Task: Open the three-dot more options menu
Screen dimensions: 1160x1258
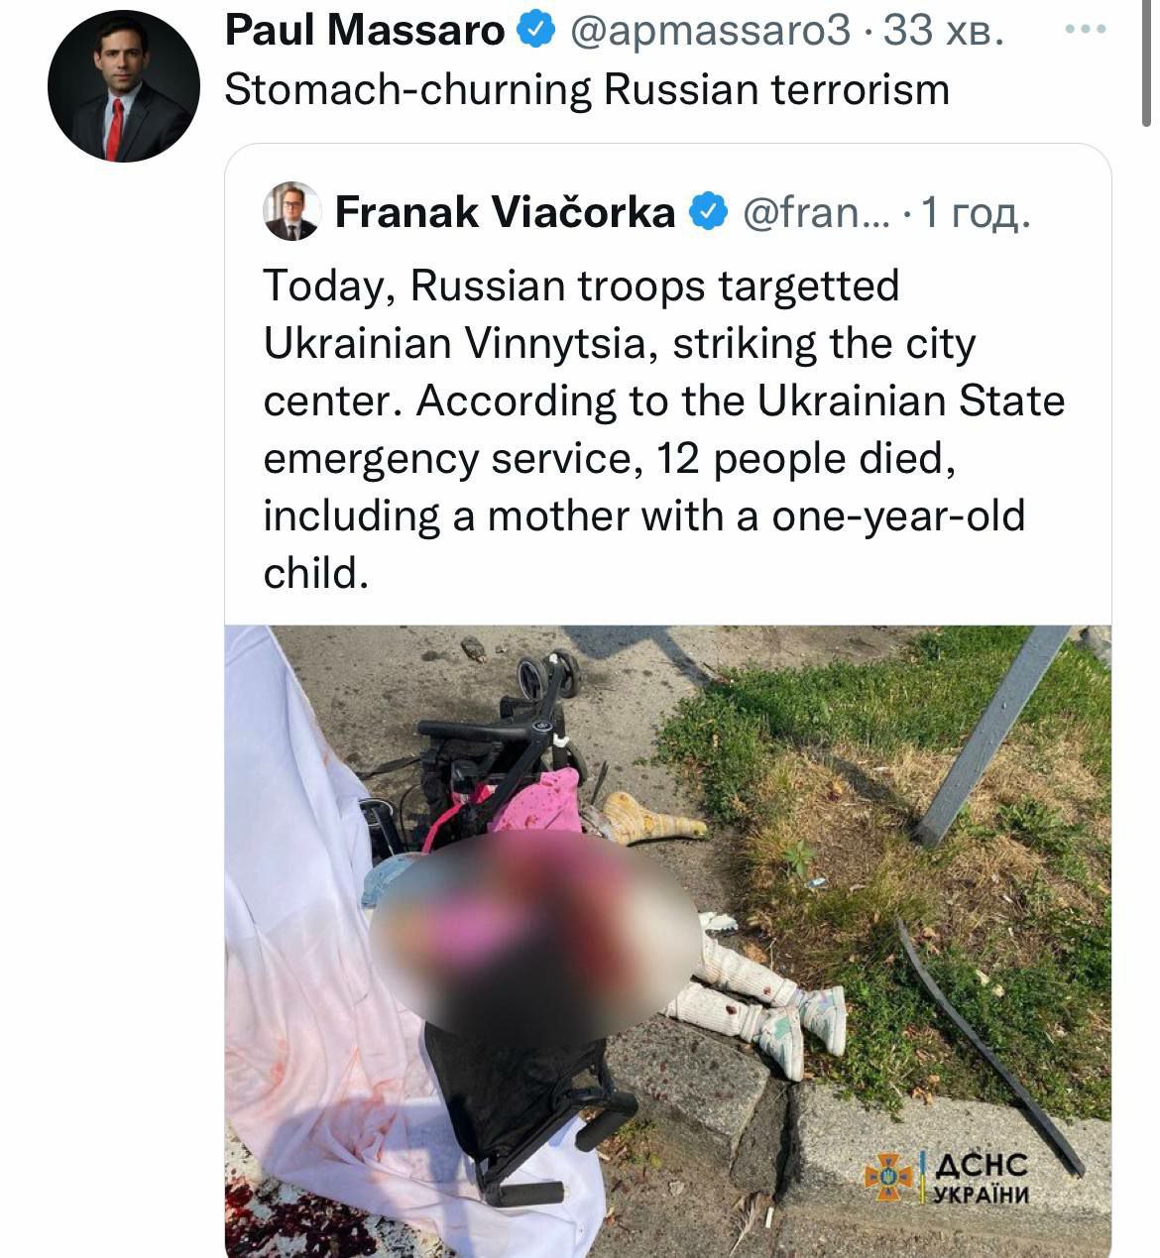Action: (1085, 30)
